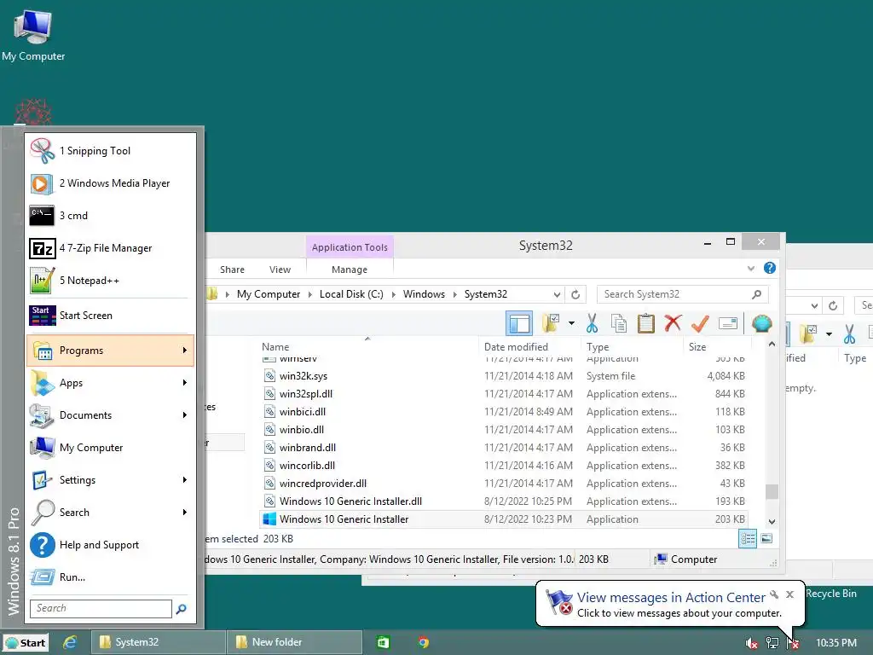Expand breadcrumb arrow after Local Disk (C:)
Image resolution: width=873 pixels, height=655 pixels.
pos(393,294)
